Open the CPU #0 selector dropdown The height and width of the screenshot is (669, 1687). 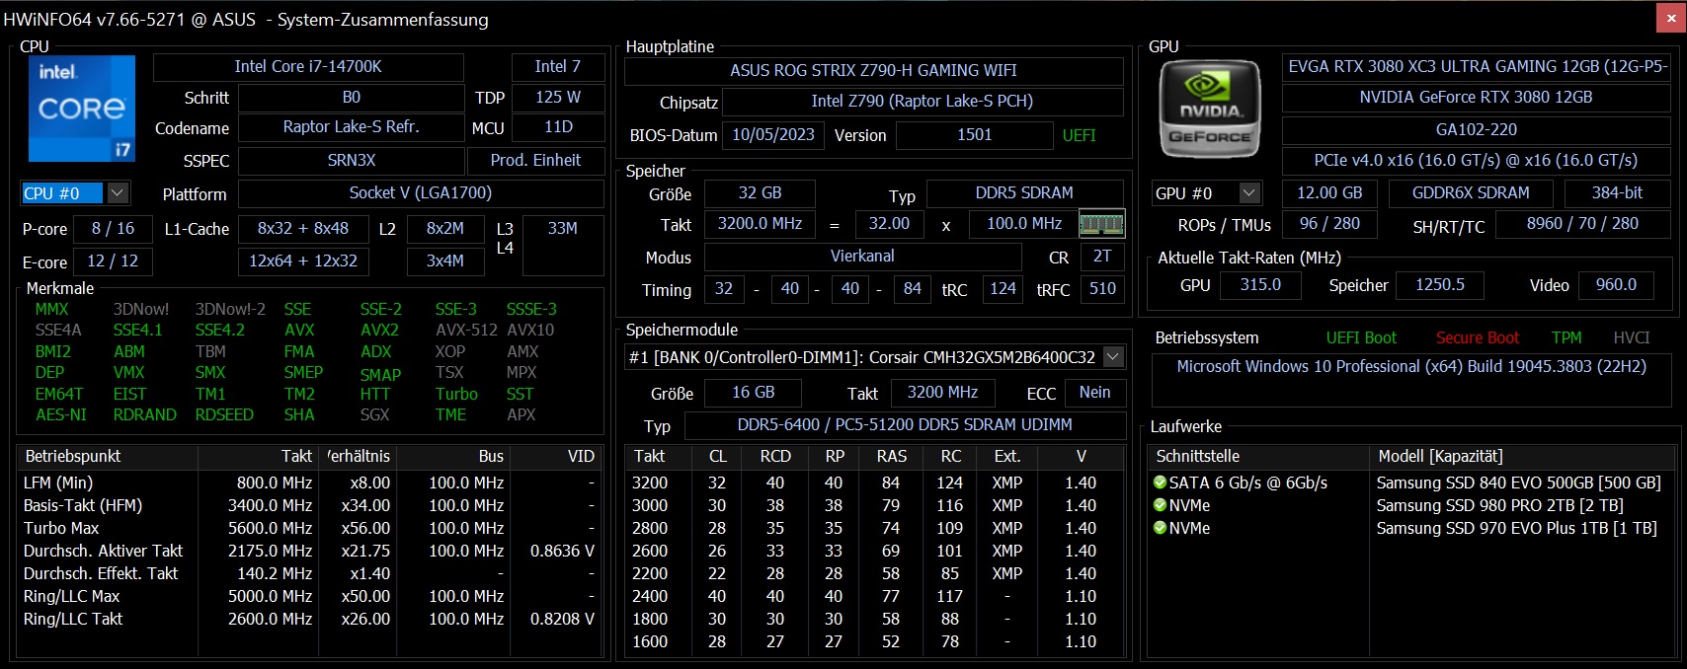pyautogui.click(x=118, y=193)
